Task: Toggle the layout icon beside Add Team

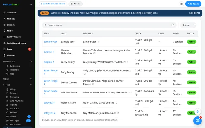Action: 182,4
